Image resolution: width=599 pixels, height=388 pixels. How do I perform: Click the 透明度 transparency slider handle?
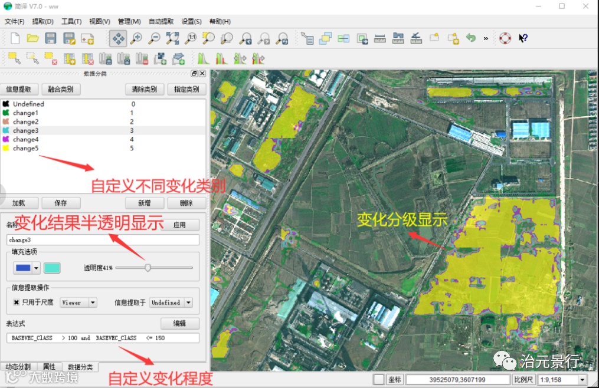[148, 268]
